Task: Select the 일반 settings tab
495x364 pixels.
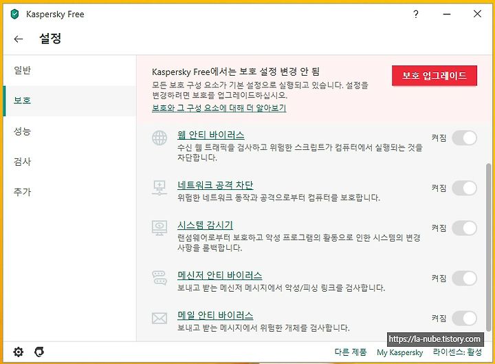Action: pyautogui.click(x=69, y=70)
